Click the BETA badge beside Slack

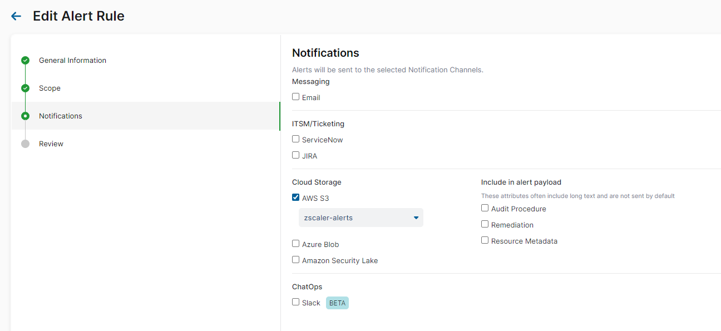tap(337, 303)
